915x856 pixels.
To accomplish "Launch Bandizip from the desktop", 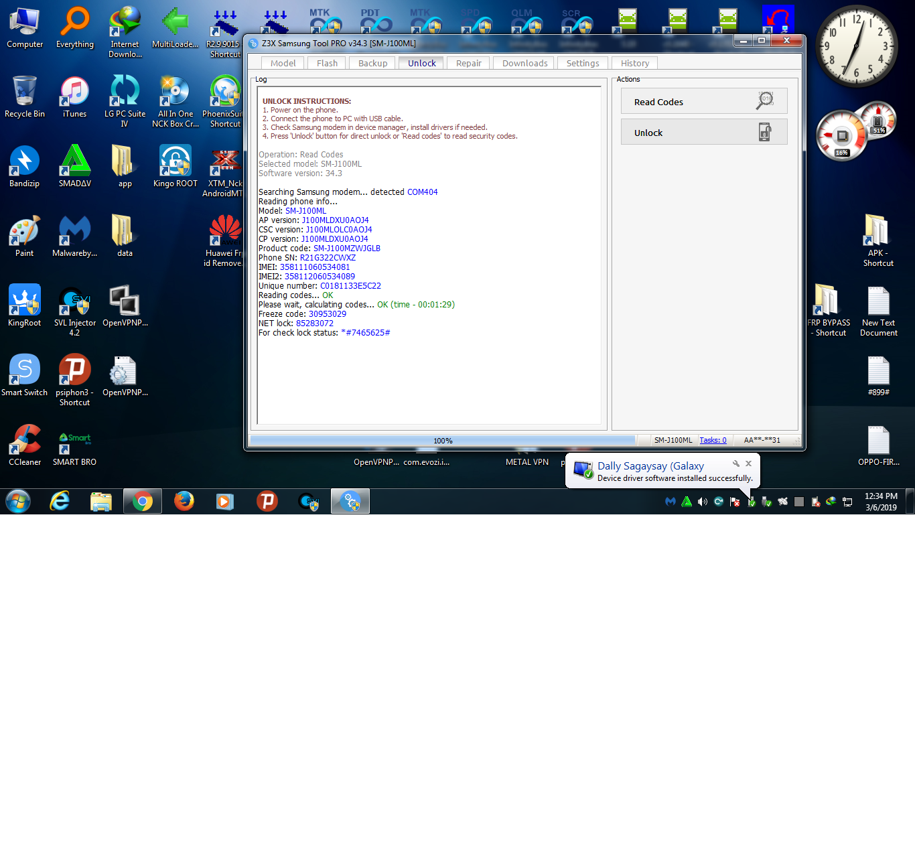I will [x=25, y=167].
